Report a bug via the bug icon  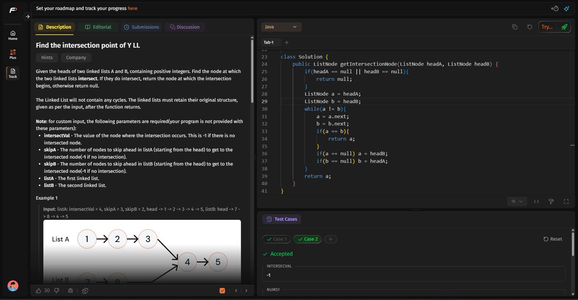pos(71,290)
